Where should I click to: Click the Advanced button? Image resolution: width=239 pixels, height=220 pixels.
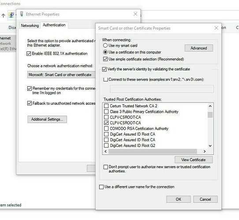(199, 48)
